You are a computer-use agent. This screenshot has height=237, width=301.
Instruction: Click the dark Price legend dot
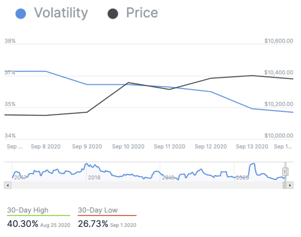113,14
